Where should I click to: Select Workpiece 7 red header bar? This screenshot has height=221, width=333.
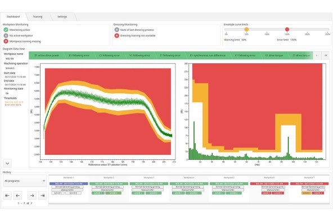(x=309, y=184)
